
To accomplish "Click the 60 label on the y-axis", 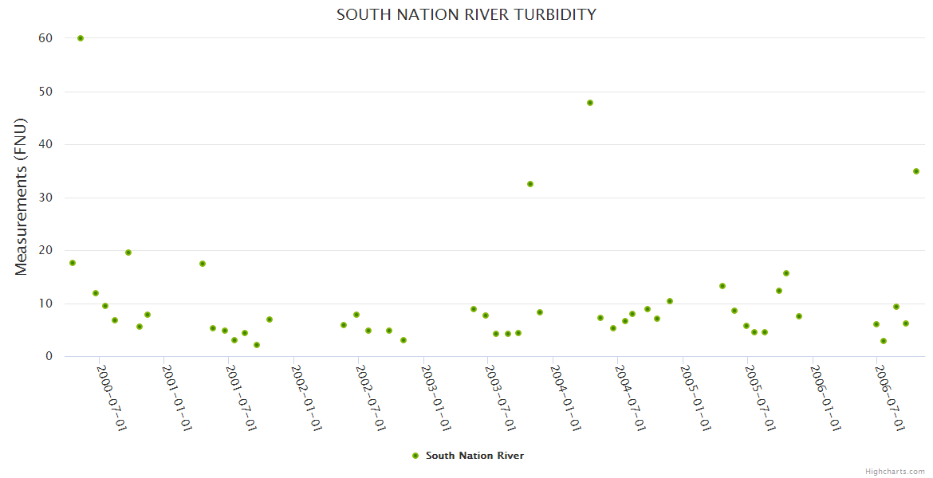I will tap(45, 38).
